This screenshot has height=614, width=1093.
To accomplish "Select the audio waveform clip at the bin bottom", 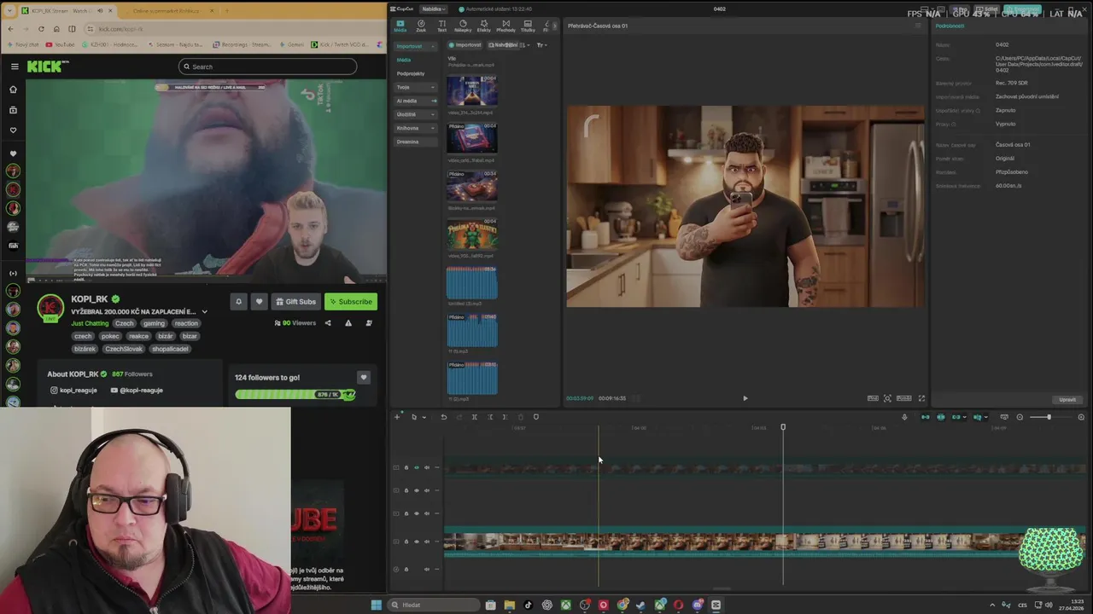I will point(472,378).
